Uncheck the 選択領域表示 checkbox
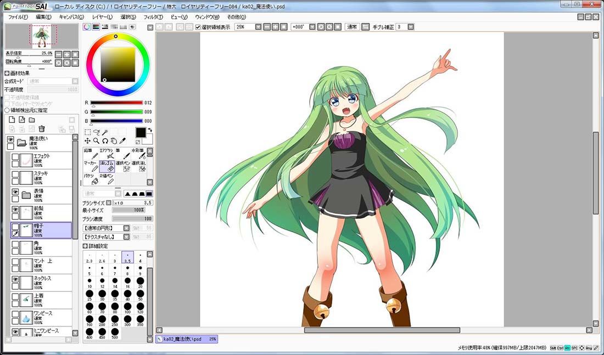The image size is (604, 355). tap(198, 27)
